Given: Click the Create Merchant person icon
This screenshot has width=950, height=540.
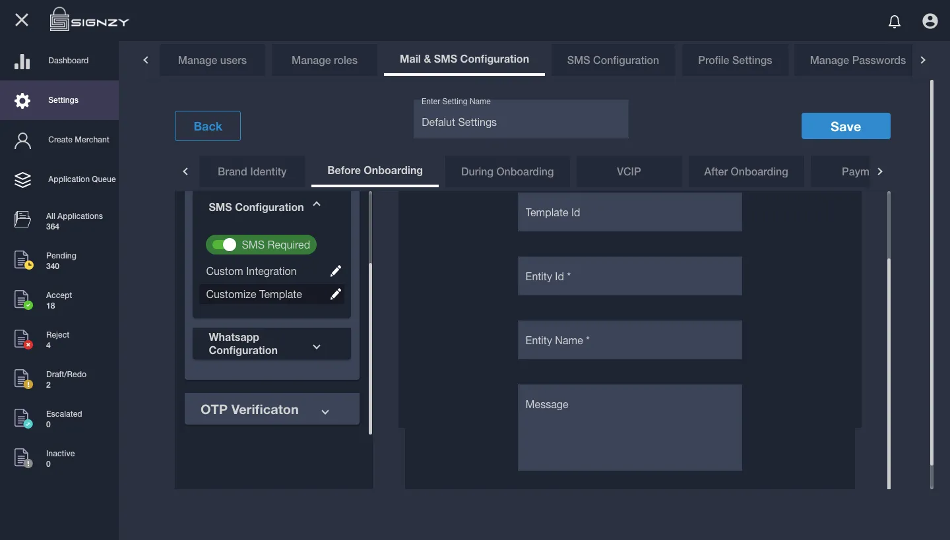Looking at the screenshot, I should tap(22, 140).
